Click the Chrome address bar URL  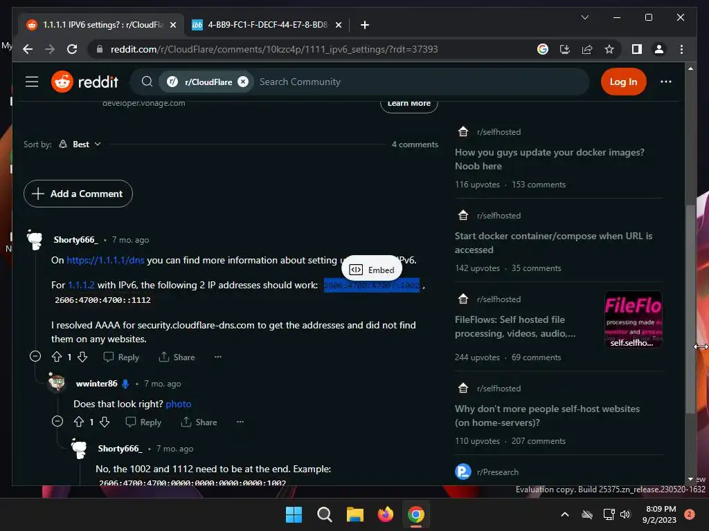(x=274, y=49)
